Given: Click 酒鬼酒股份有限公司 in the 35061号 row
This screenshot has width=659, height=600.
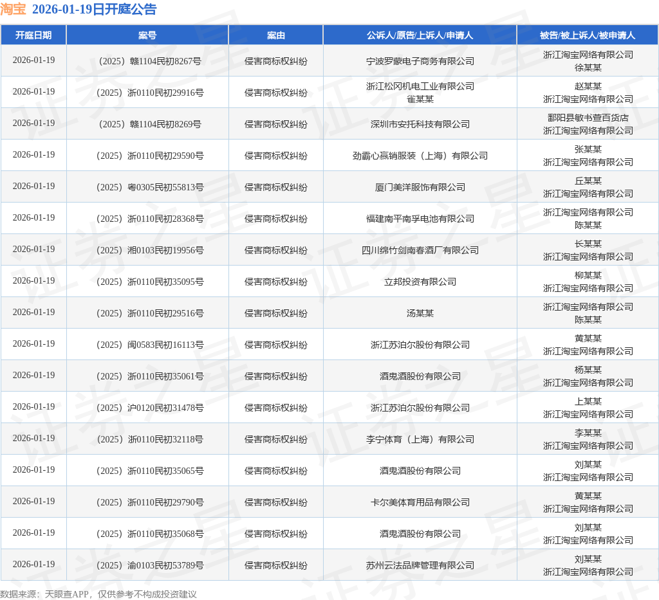Looking at the screenshot, I should (420, 376).
